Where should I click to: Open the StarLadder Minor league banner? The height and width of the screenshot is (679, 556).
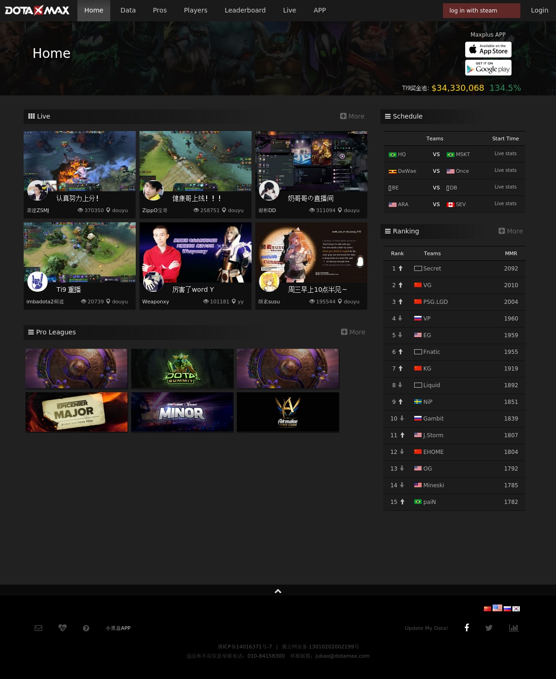182,412
